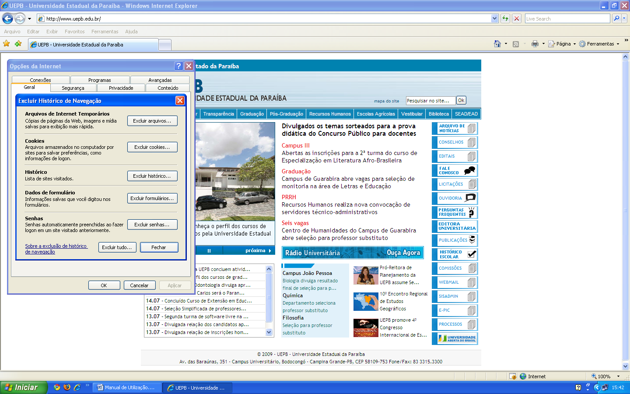Switch to the Conexões tab
The height and width of the screenshot is (394, 630).
coord(41,80)
